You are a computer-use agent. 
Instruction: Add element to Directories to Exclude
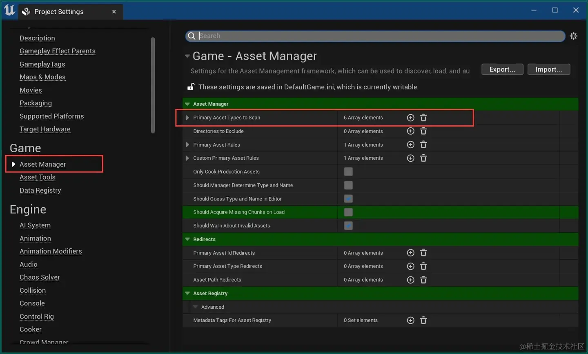(x=411, y=131)
